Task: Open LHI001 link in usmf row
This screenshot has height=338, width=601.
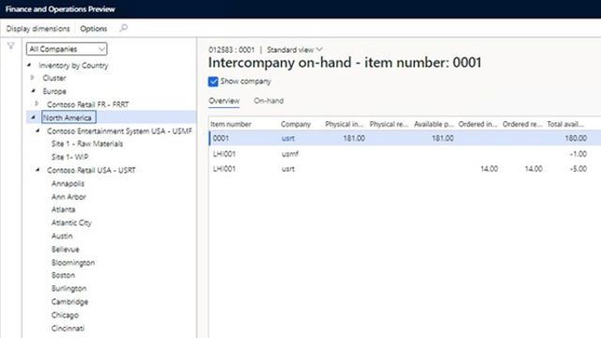Action: point(224,154)
